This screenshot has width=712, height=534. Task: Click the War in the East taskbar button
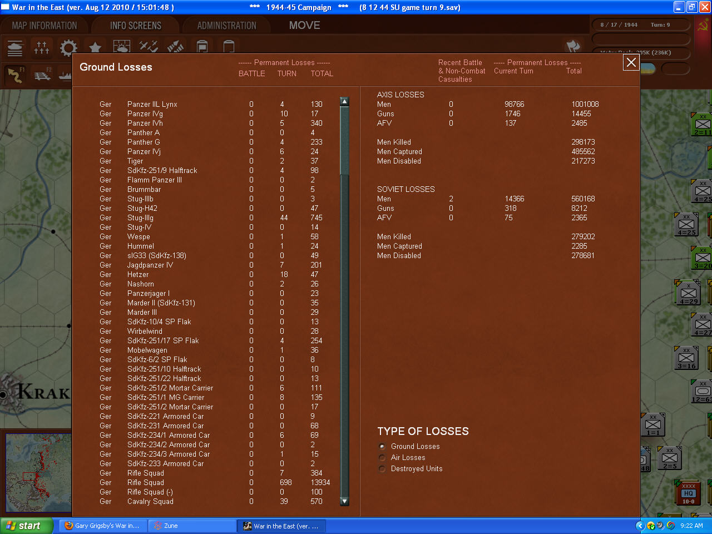281,526
